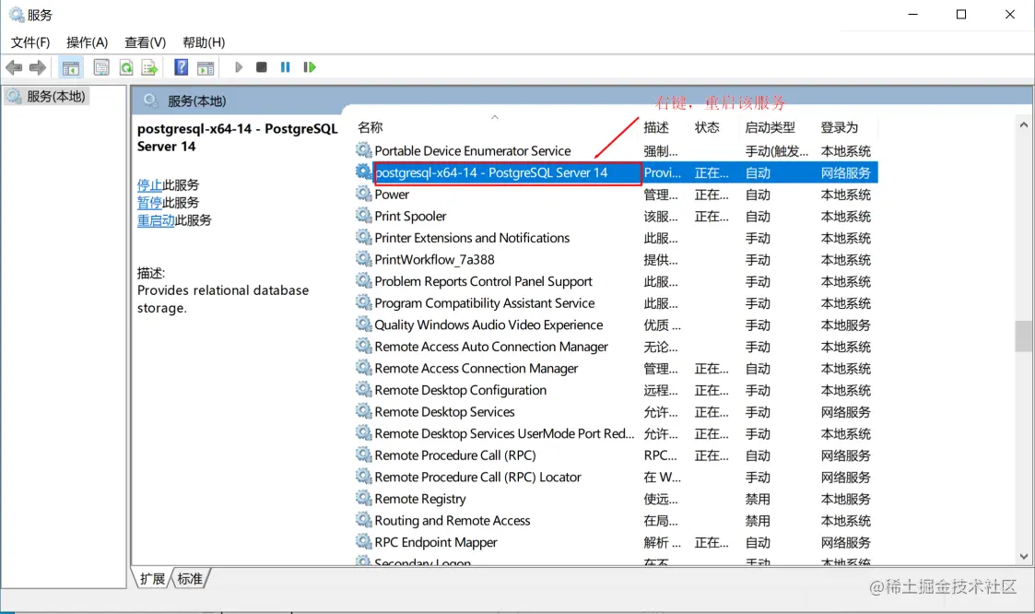Click the 暂停 link for this service

[149, 203]
